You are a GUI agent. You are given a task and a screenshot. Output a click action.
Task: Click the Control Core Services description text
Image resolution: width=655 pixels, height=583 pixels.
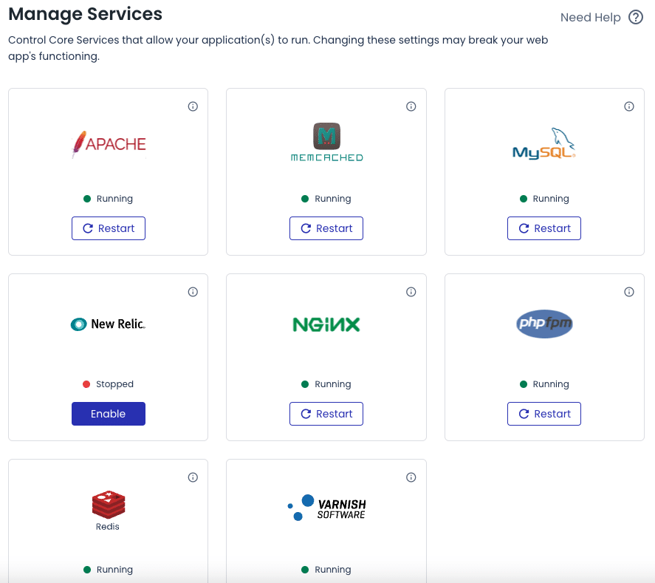pos(278,48)
